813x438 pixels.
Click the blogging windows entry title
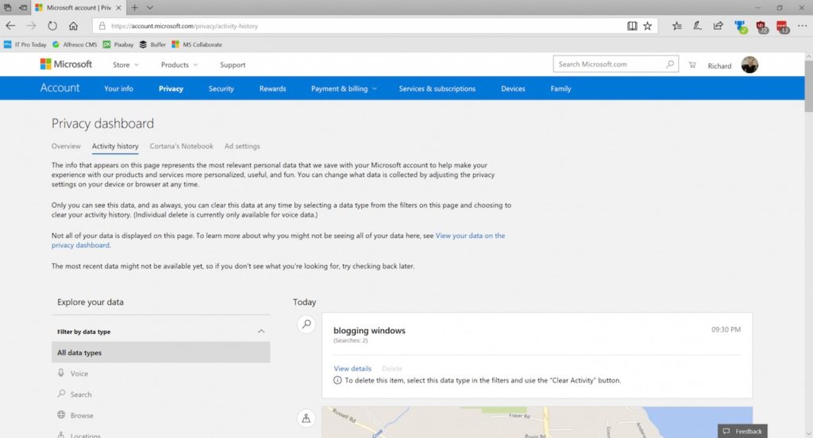(369, 330)
